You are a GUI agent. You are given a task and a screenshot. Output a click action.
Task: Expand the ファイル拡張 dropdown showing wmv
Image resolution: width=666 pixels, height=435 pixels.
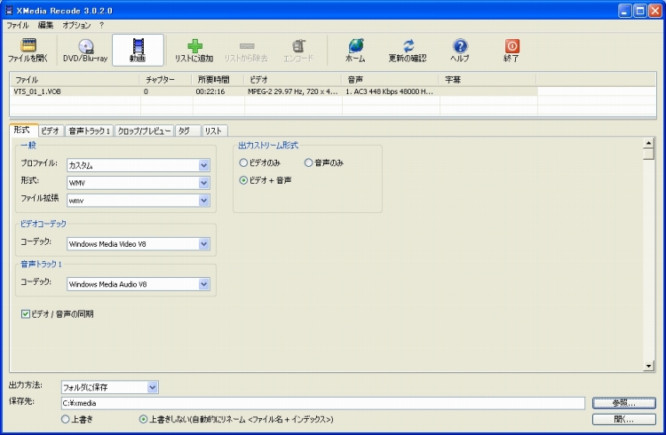[x=204, y=201]
